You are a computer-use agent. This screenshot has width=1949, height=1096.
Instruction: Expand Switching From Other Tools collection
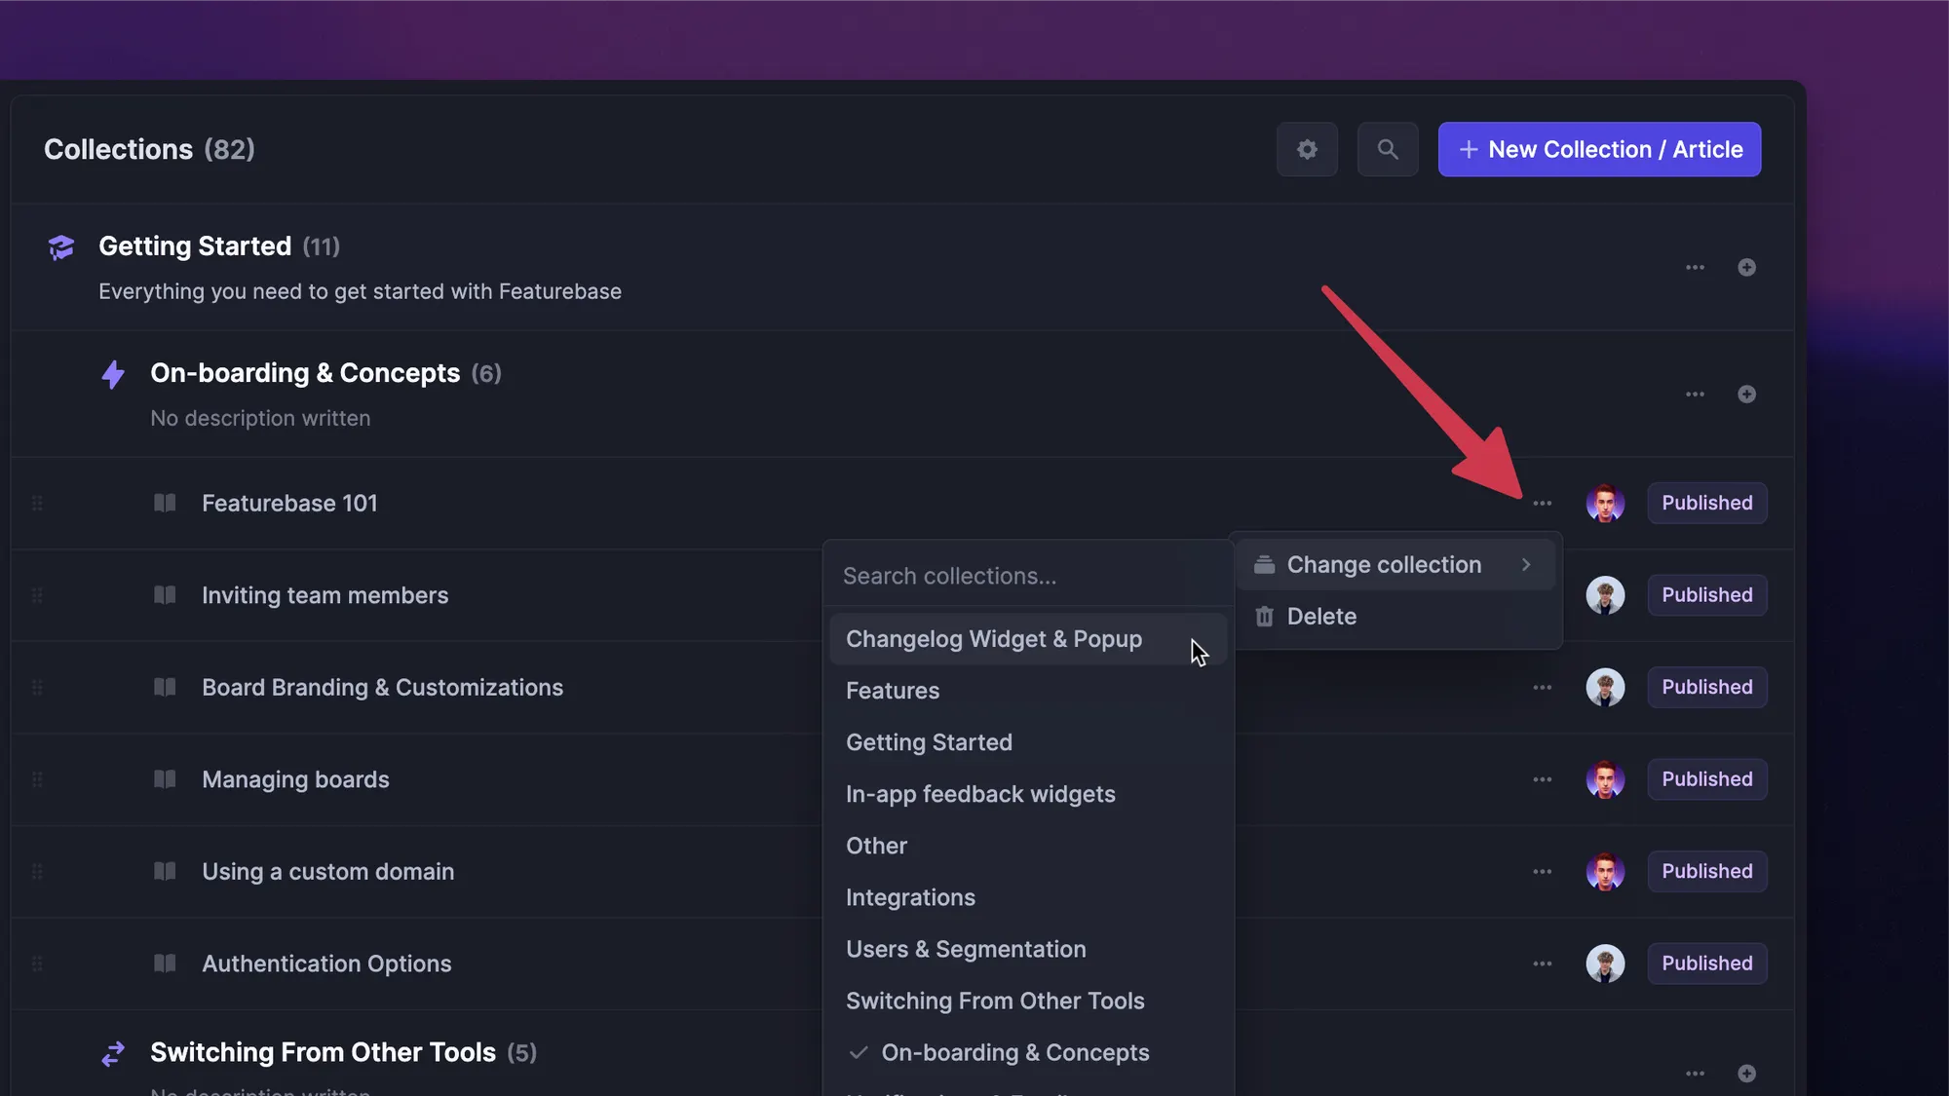(323, 1052)
